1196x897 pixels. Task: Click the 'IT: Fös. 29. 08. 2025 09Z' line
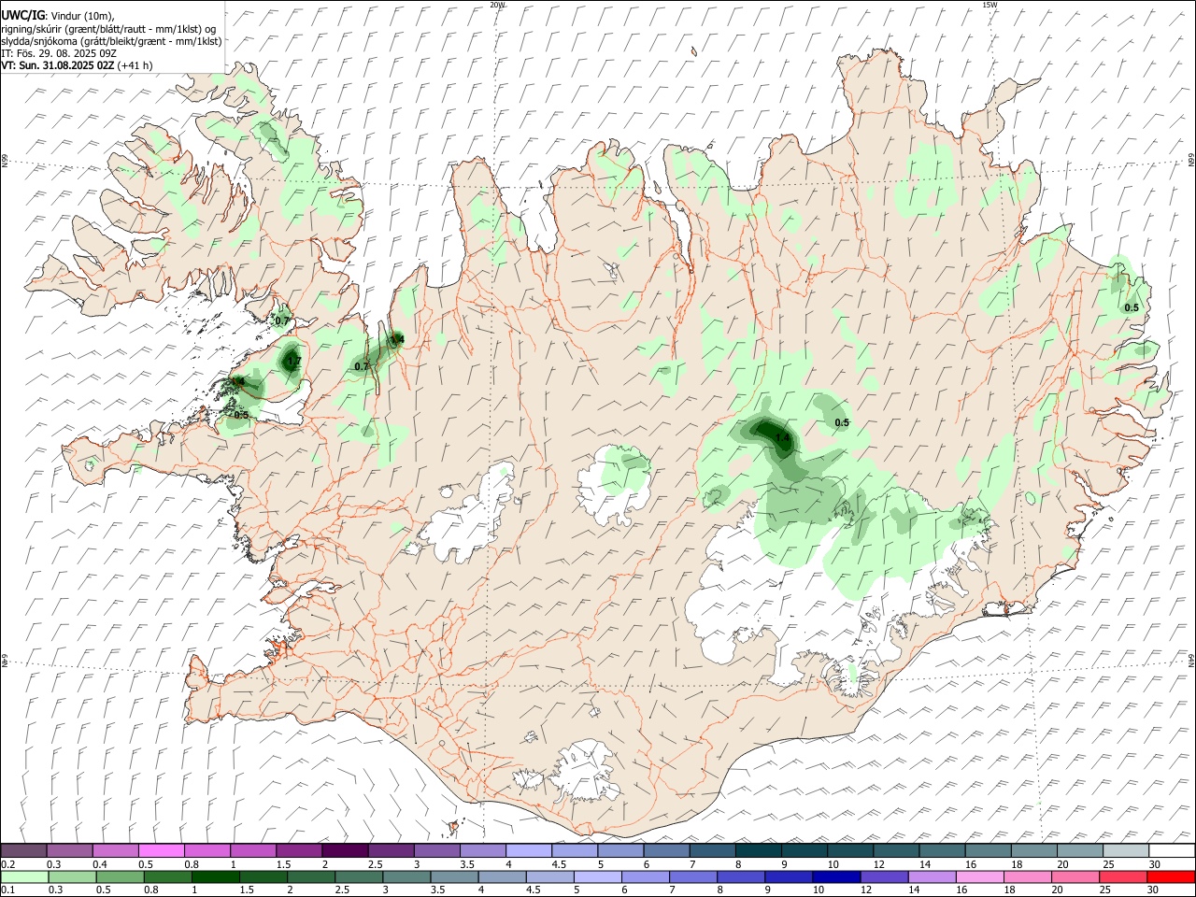pos(59,53)
